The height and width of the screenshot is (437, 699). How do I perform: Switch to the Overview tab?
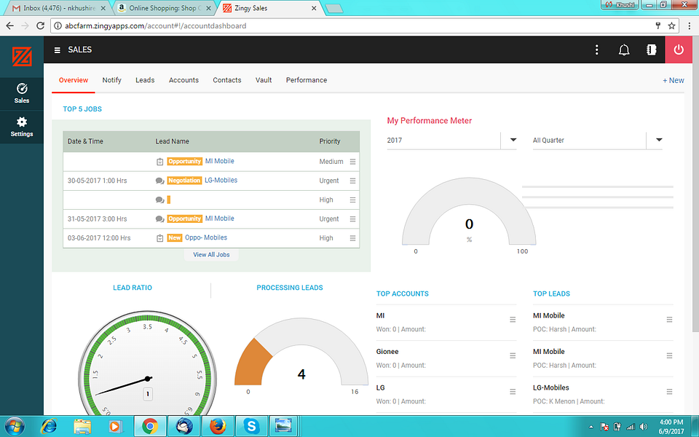tap(74, 80)
